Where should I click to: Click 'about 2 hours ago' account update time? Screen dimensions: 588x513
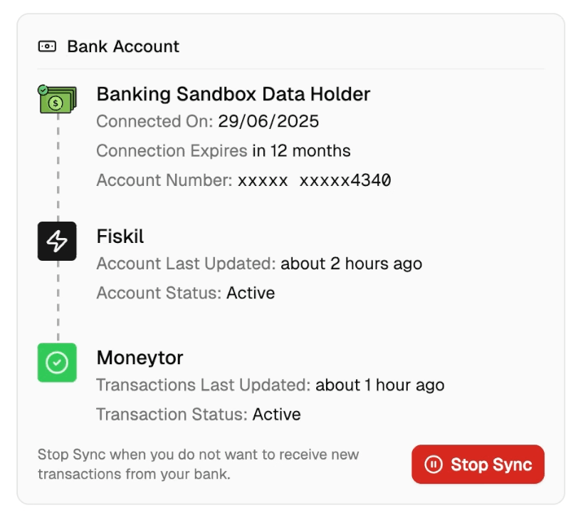pos(351,264)
